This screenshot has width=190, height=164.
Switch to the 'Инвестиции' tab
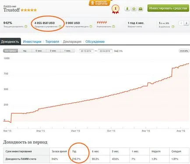(x=32, y=42)
